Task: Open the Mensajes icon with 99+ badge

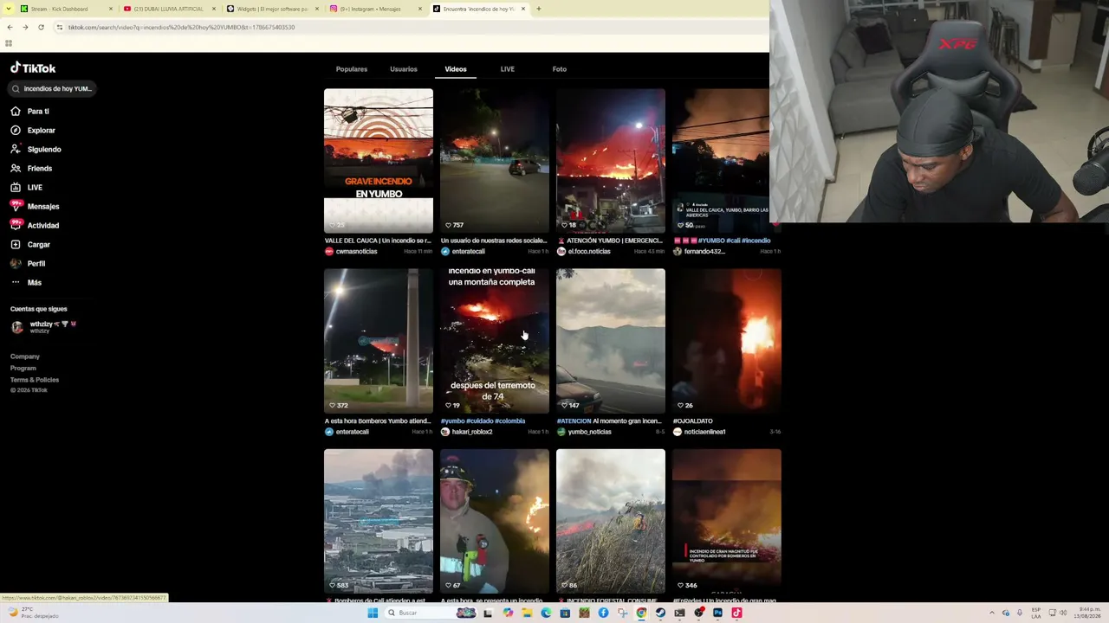Action: [16, 206]
